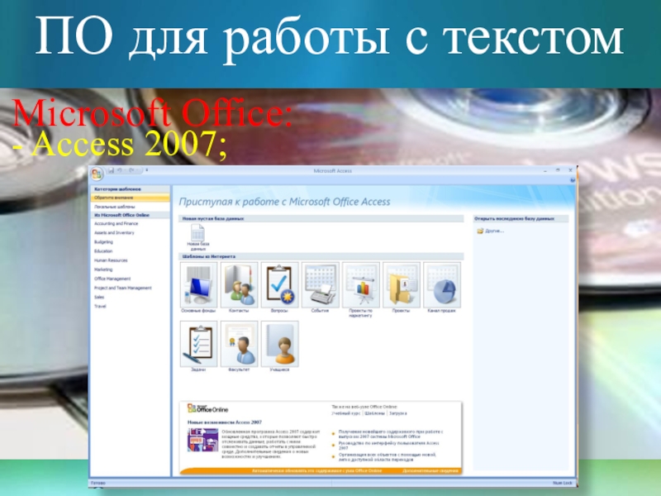Open the Учащиеся template

coord(279,343)
